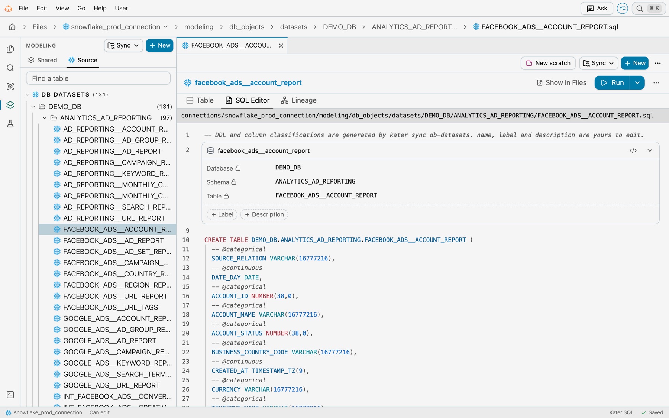669x418 pixels.
Task: Add a Description to the table
Action: (x=264, y=214)
